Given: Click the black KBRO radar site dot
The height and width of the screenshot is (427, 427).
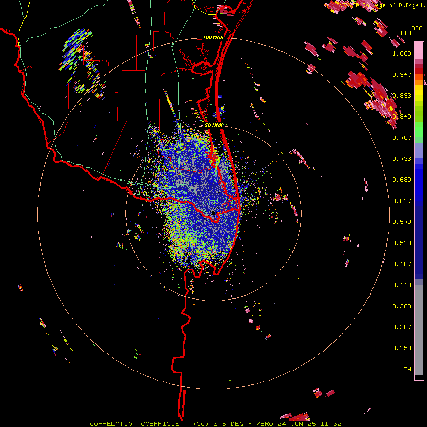Looking at the screenshot, I should tap(213, 213).
